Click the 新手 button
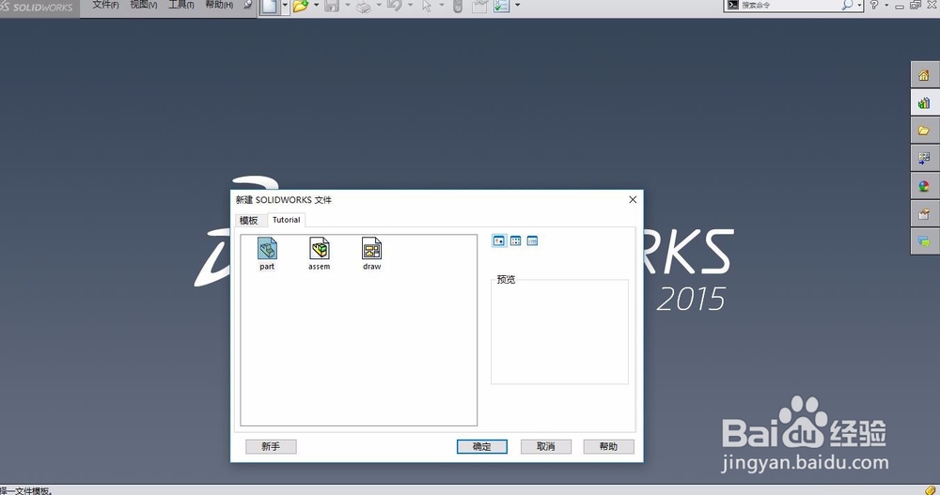The width and height of the screenshot is (940, 495). tap(271, 446)
